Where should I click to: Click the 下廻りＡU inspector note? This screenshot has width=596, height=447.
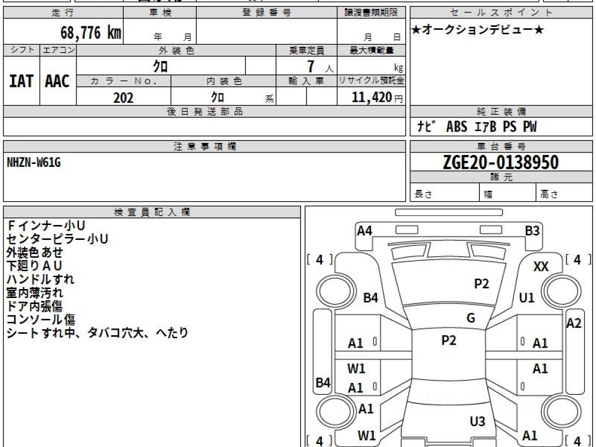tap(34, 266)
